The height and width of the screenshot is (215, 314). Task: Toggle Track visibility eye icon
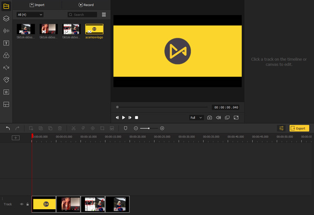22,204
